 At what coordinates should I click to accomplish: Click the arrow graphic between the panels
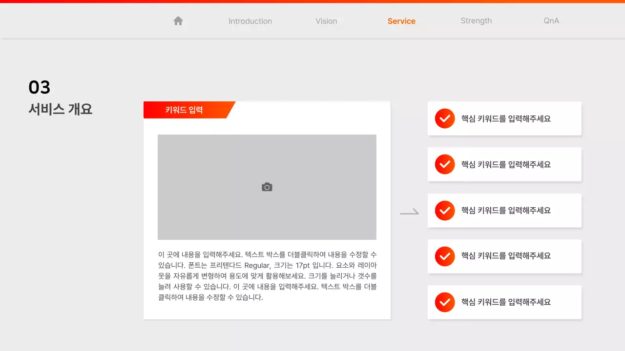click(x=410, y=211)
